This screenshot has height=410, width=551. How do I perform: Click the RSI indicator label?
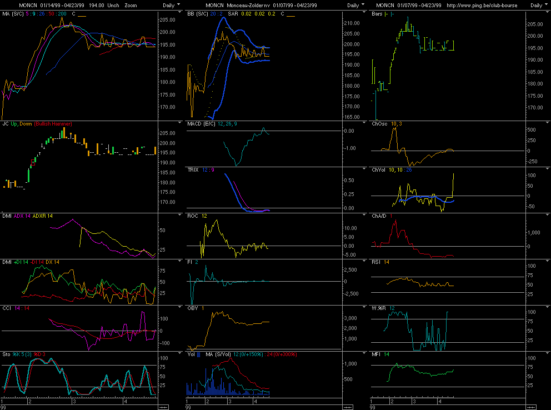pyautogui.click(x=376, y=262)
